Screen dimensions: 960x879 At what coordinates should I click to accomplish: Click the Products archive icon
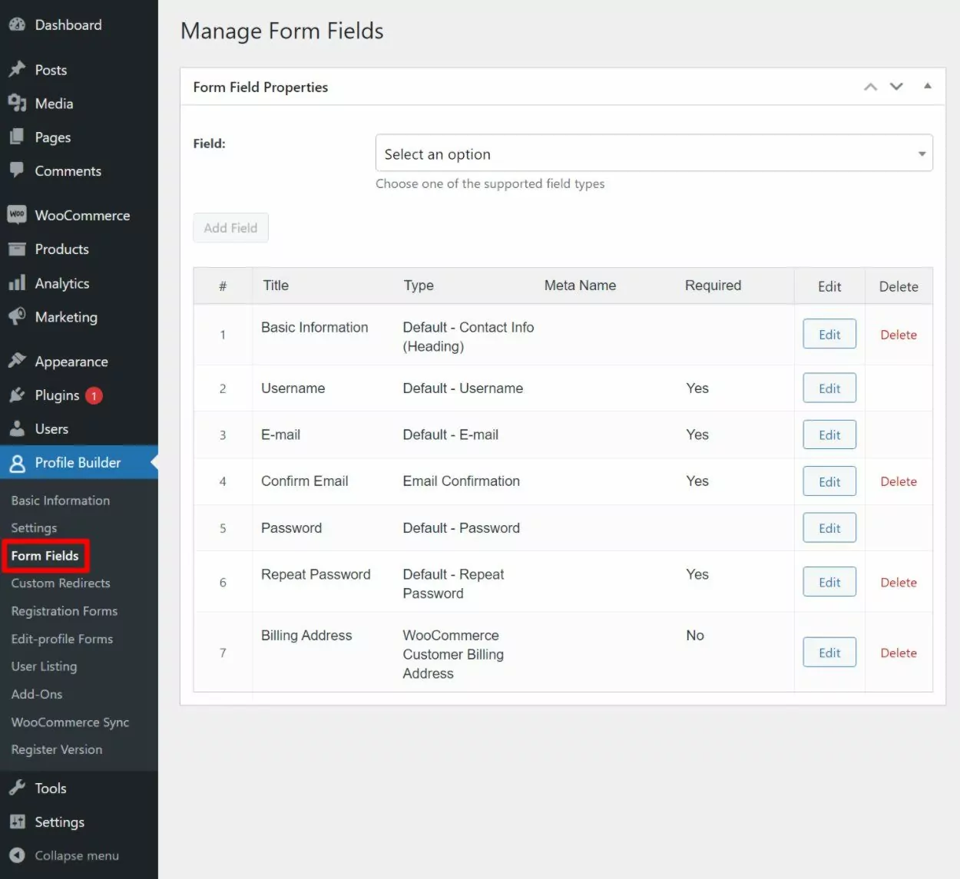pyautogui.click(x=17, y=249)
